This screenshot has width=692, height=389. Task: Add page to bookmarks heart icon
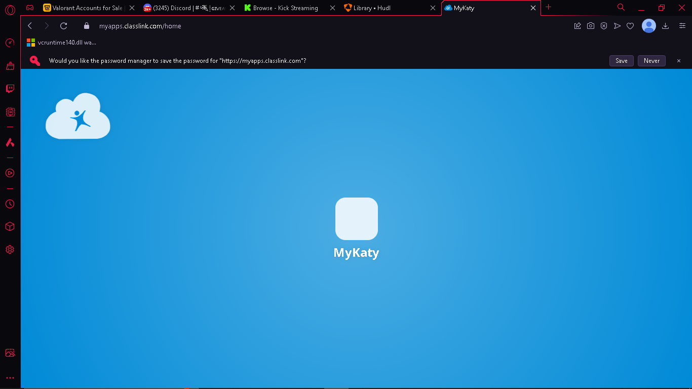[630, 26]
